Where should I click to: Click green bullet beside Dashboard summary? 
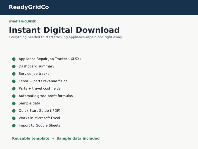point(14,66)
